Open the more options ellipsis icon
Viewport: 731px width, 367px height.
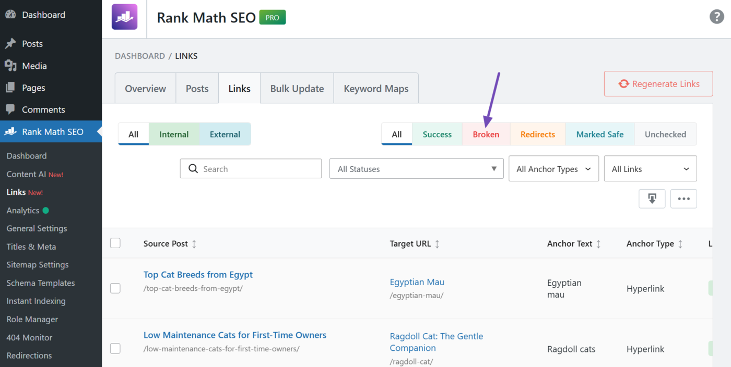[683, 199]
